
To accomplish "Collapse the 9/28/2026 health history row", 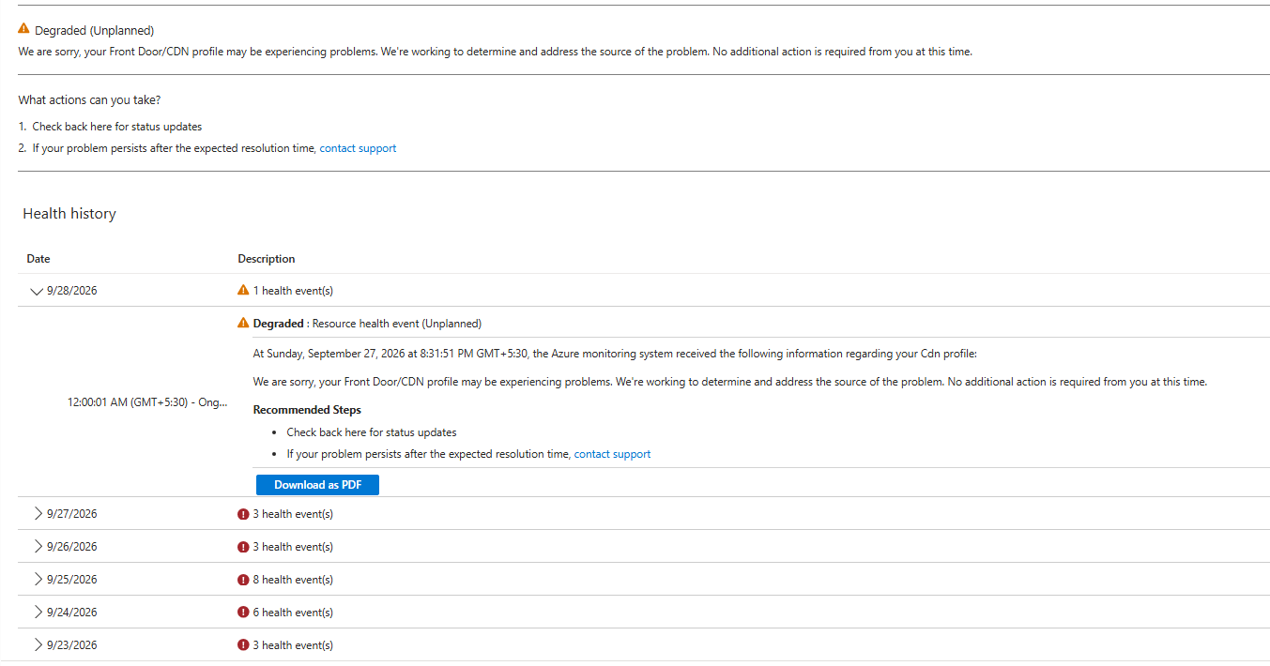I will (x=38, y=291).
